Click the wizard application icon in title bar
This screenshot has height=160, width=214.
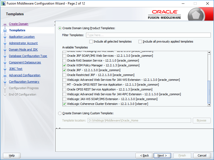coord(3,3)
